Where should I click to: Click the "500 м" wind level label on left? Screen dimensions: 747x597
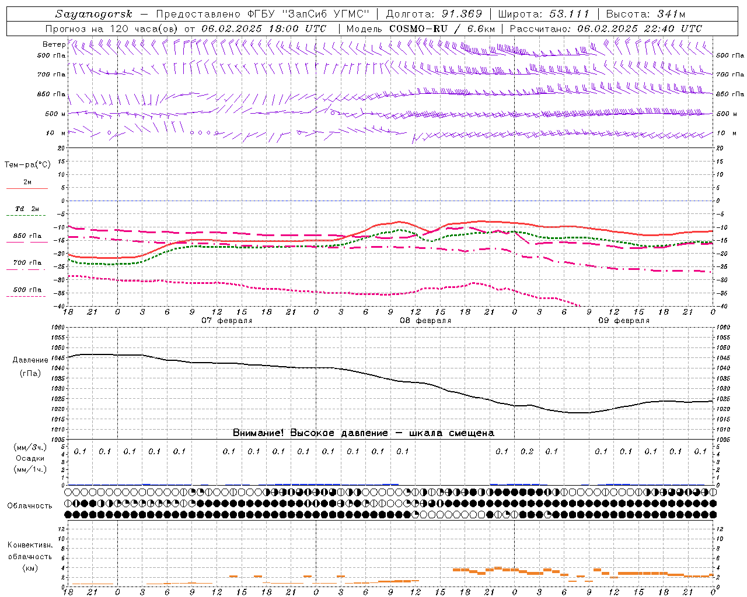[x=55, y=114]
